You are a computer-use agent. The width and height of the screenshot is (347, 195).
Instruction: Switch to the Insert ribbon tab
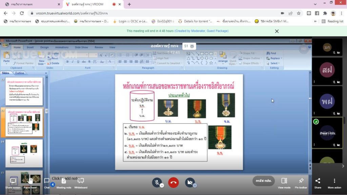click(x=30, y=47)
